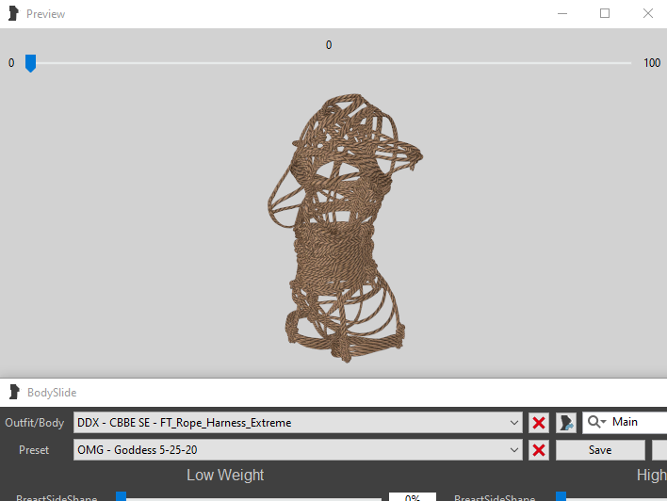Viewport: 667px width, 501px height.
Task: Click the Low Weight column heading
Action: tap(225, 475)
